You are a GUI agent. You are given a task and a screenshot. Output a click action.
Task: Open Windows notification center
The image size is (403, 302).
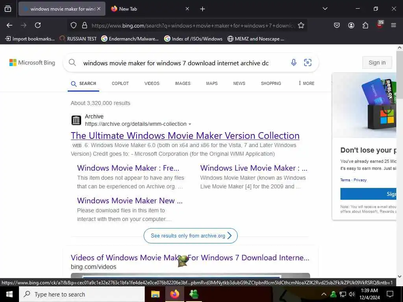390,294
